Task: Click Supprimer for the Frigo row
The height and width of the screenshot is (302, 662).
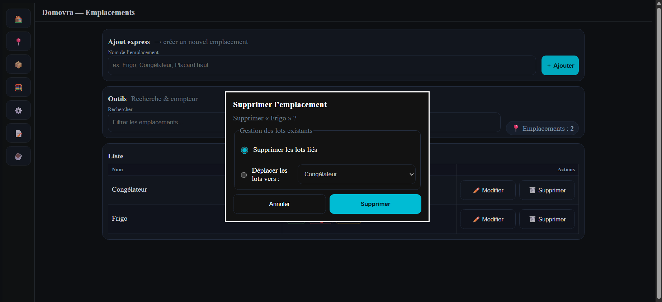Action: 547,219
